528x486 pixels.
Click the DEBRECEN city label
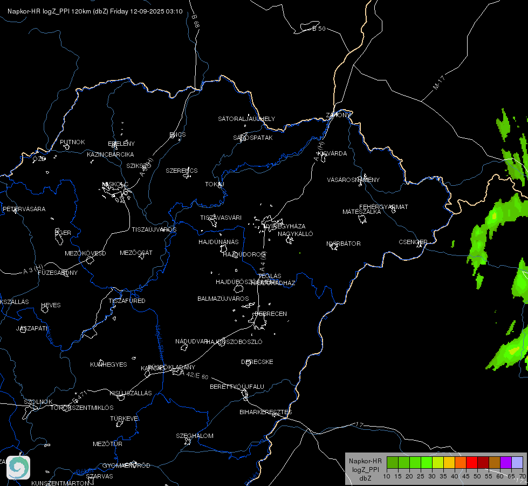point(271,314)
